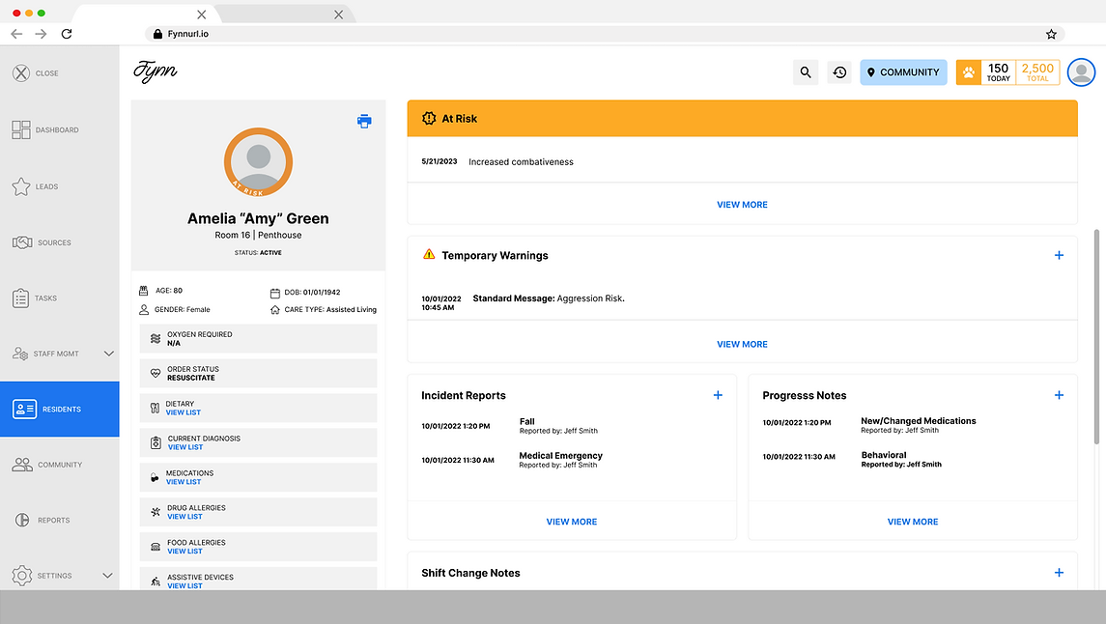
Task: Click the Close sidebar icon
Action: click(21, 72)
